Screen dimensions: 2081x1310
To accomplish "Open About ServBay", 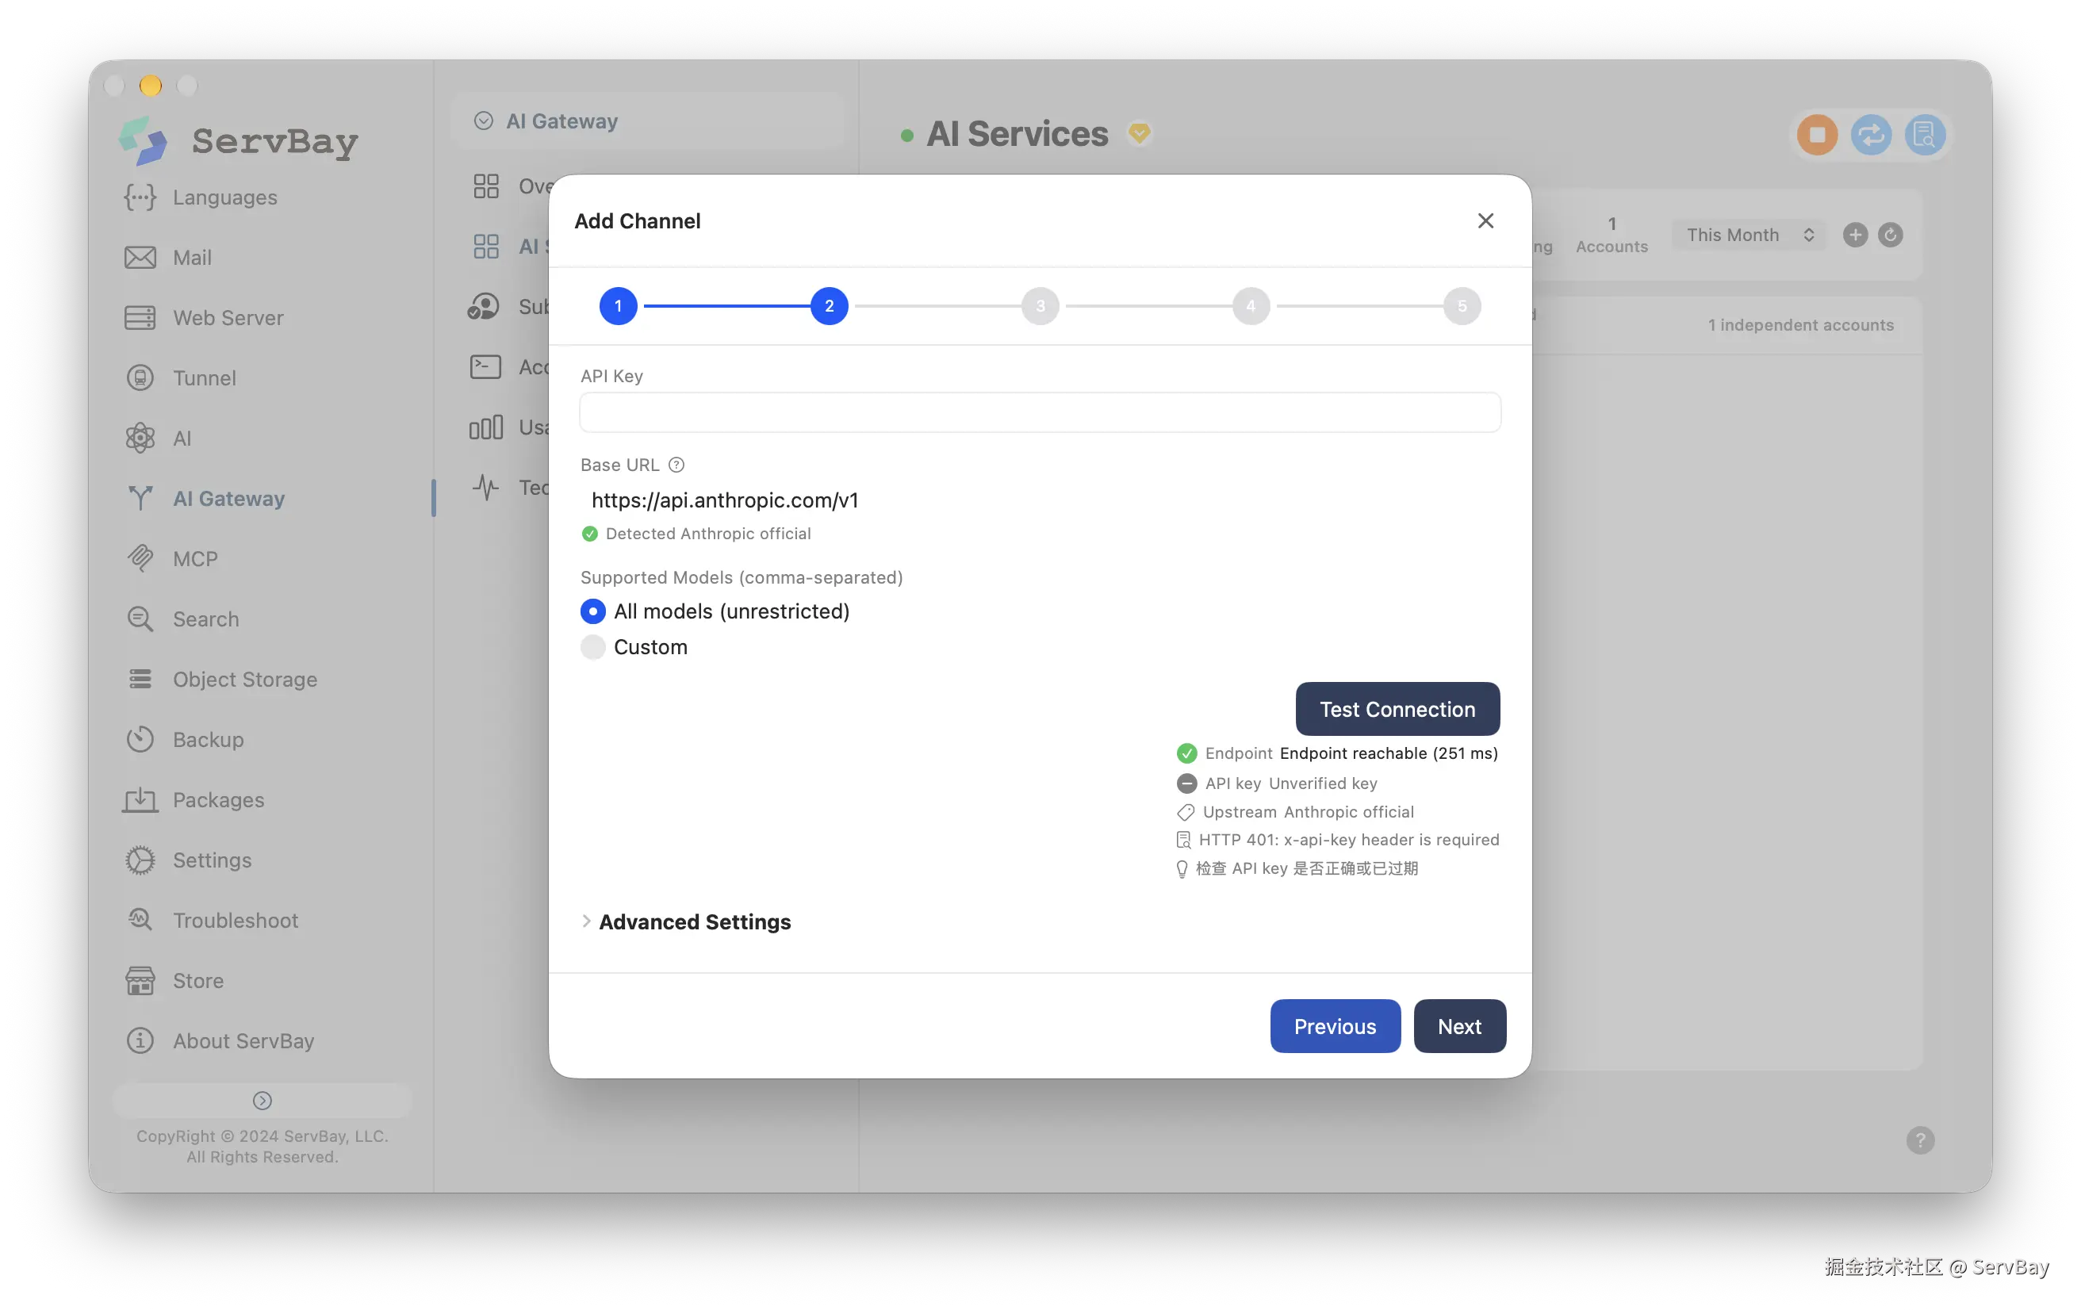I will [220, 1040].
